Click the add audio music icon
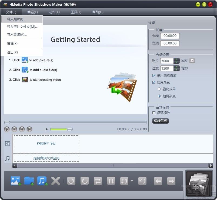The image size is (217, 200). [x=42, y=181]
